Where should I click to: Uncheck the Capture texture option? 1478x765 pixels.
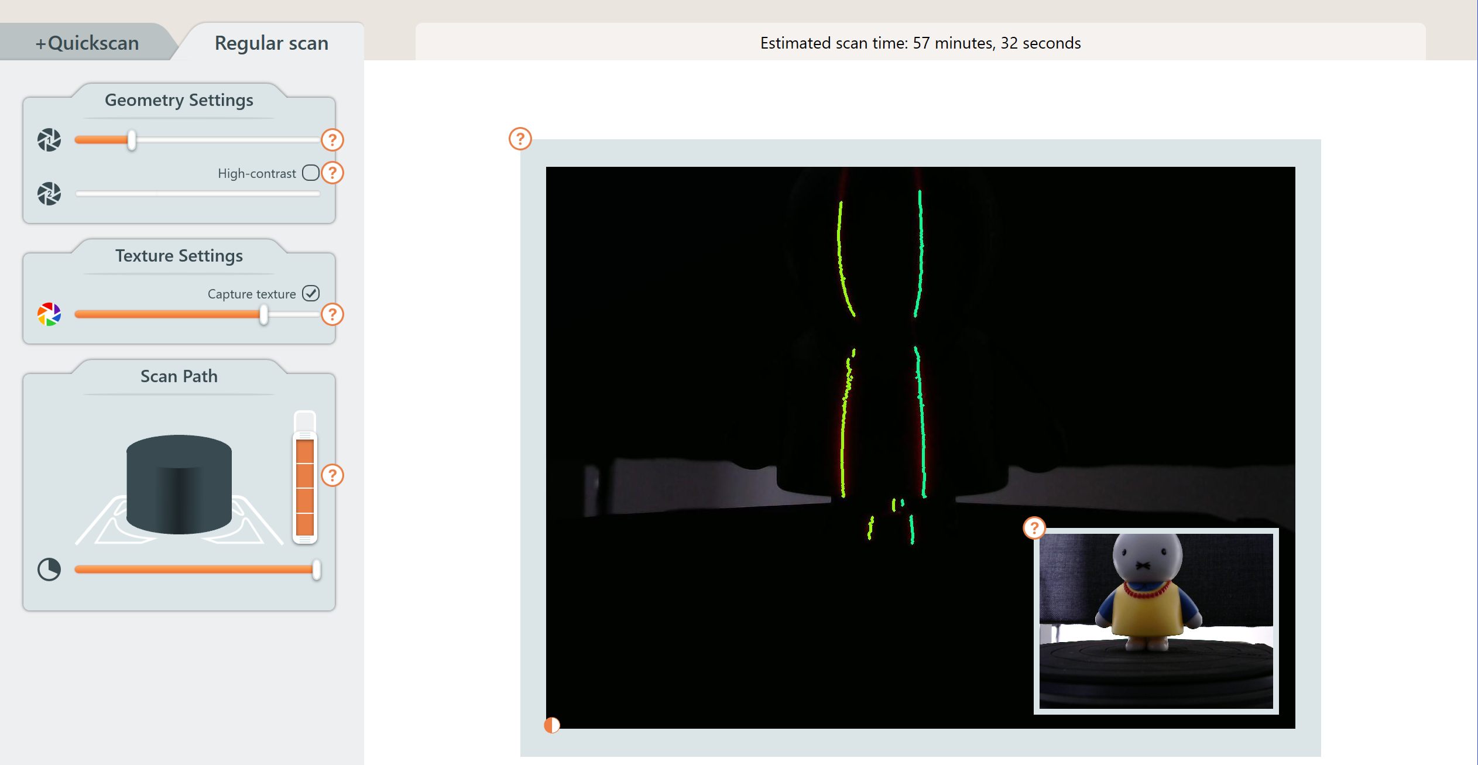(312, 293)
